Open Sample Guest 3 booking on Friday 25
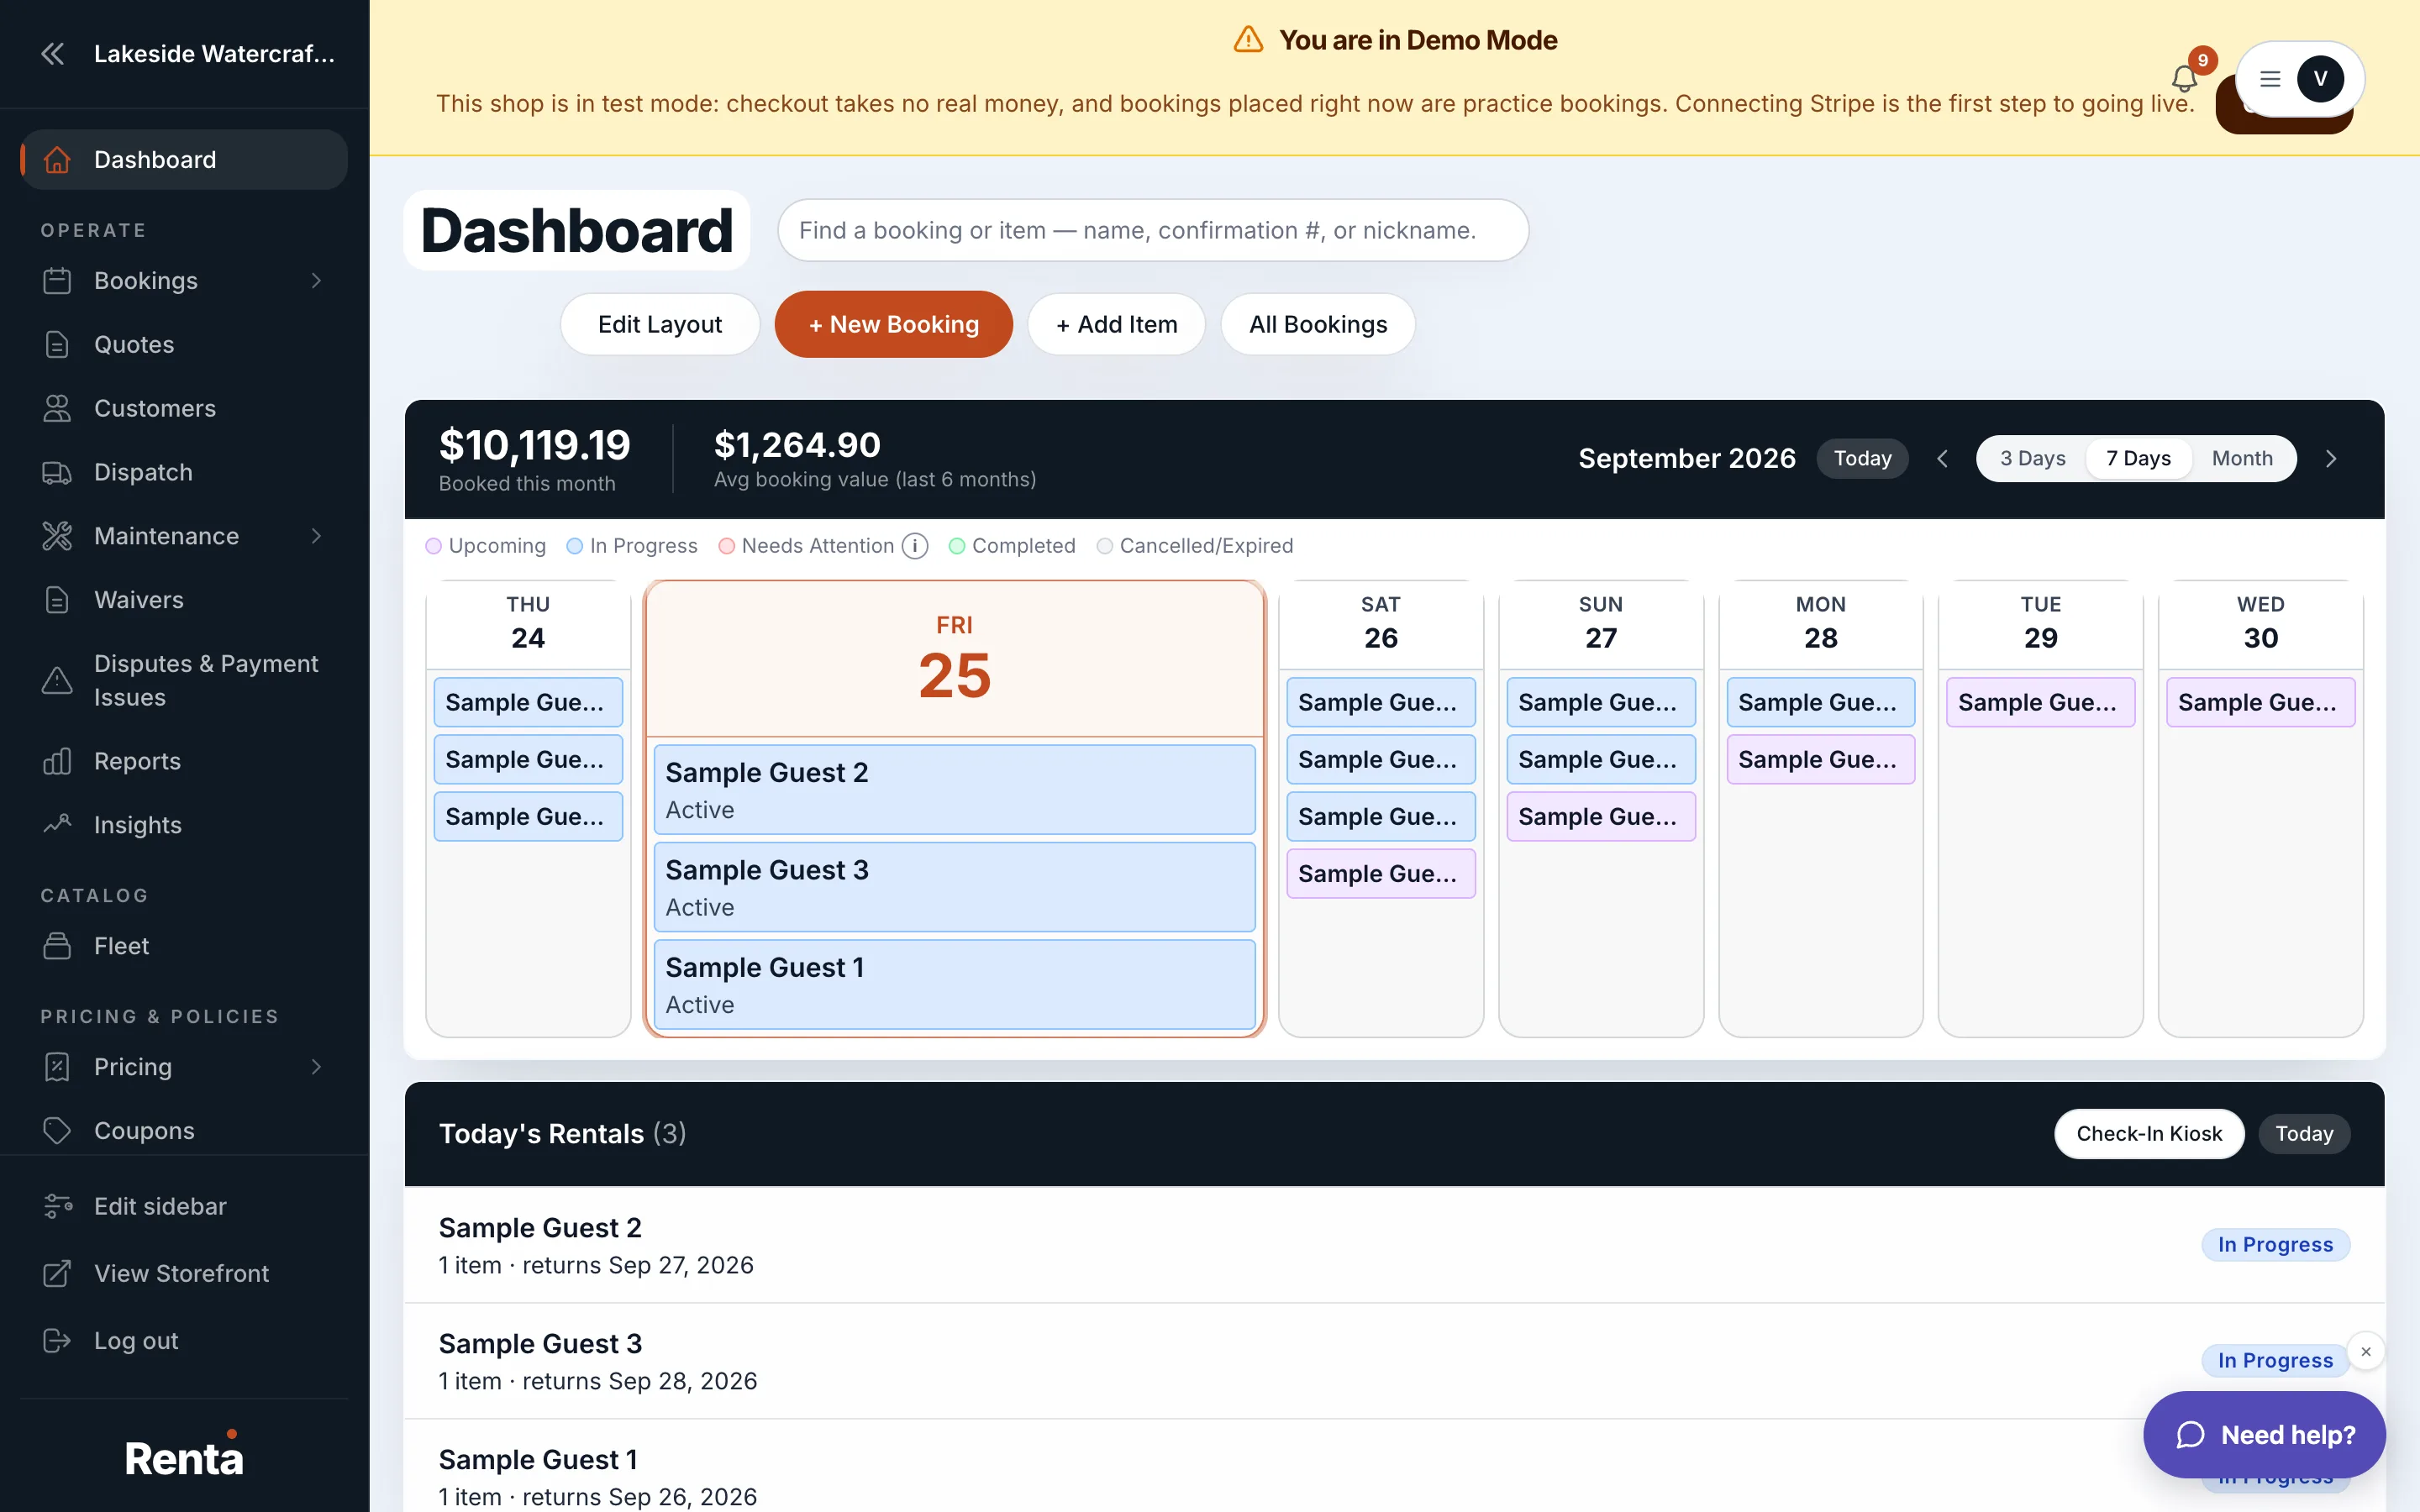The image size is (2420, 1512). click(954, 887)
